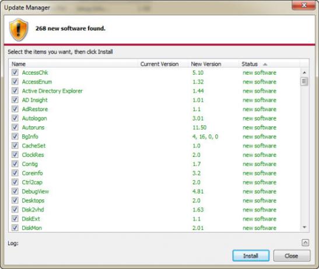Select the DiskMon entry name
319x269 pixels.
click(31, 228)
